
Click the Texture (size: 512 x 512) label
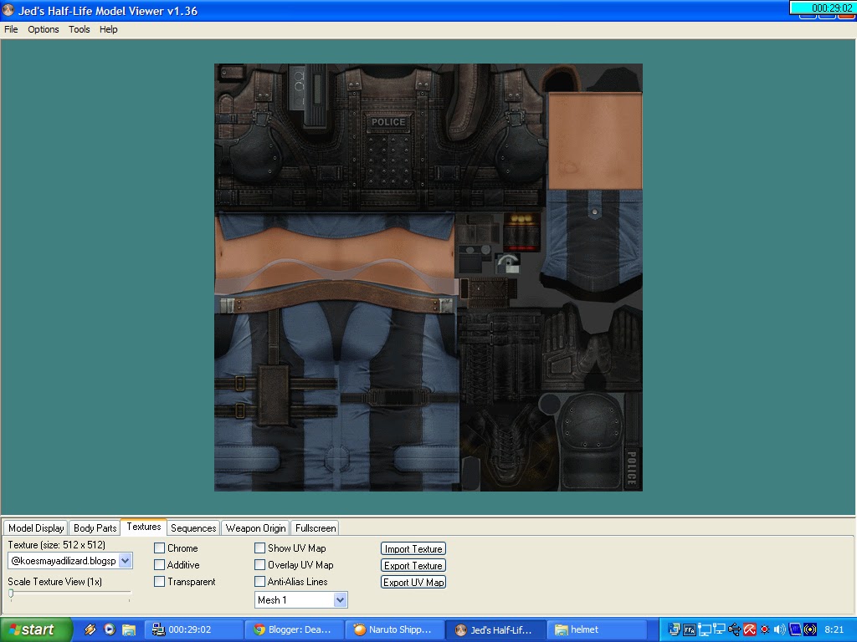click(56, 545)
